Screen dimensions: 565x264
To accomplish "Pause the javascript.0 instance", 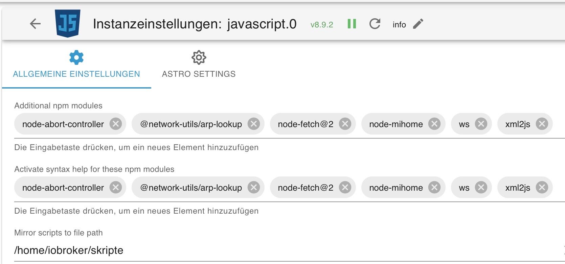I will pos(352,24).
